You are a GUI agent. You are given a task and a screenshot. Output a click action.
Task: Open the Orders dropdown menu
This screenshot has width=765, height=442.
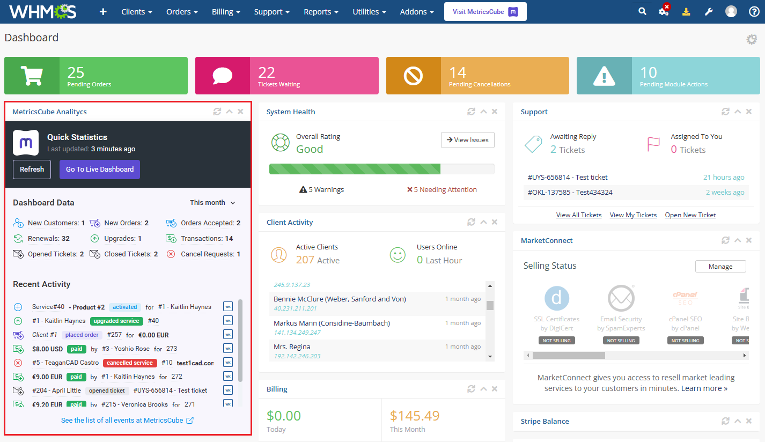tap(182, 12)
